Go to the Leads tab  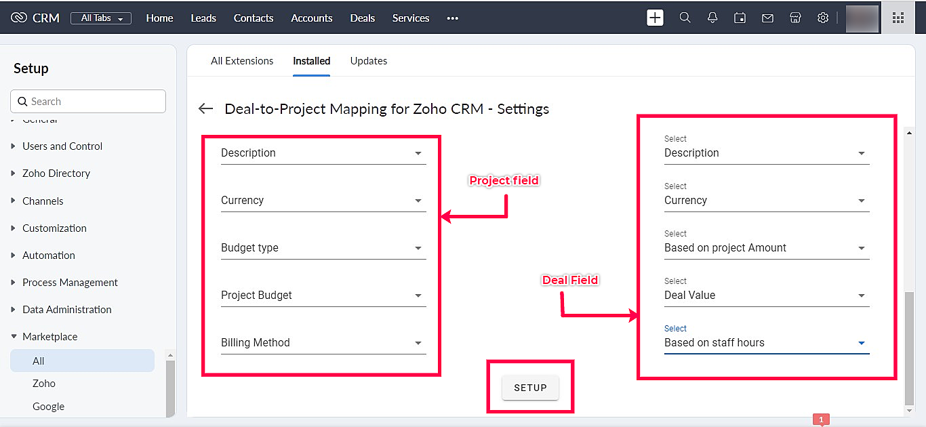pyautogui.click(x=203, y=18)
